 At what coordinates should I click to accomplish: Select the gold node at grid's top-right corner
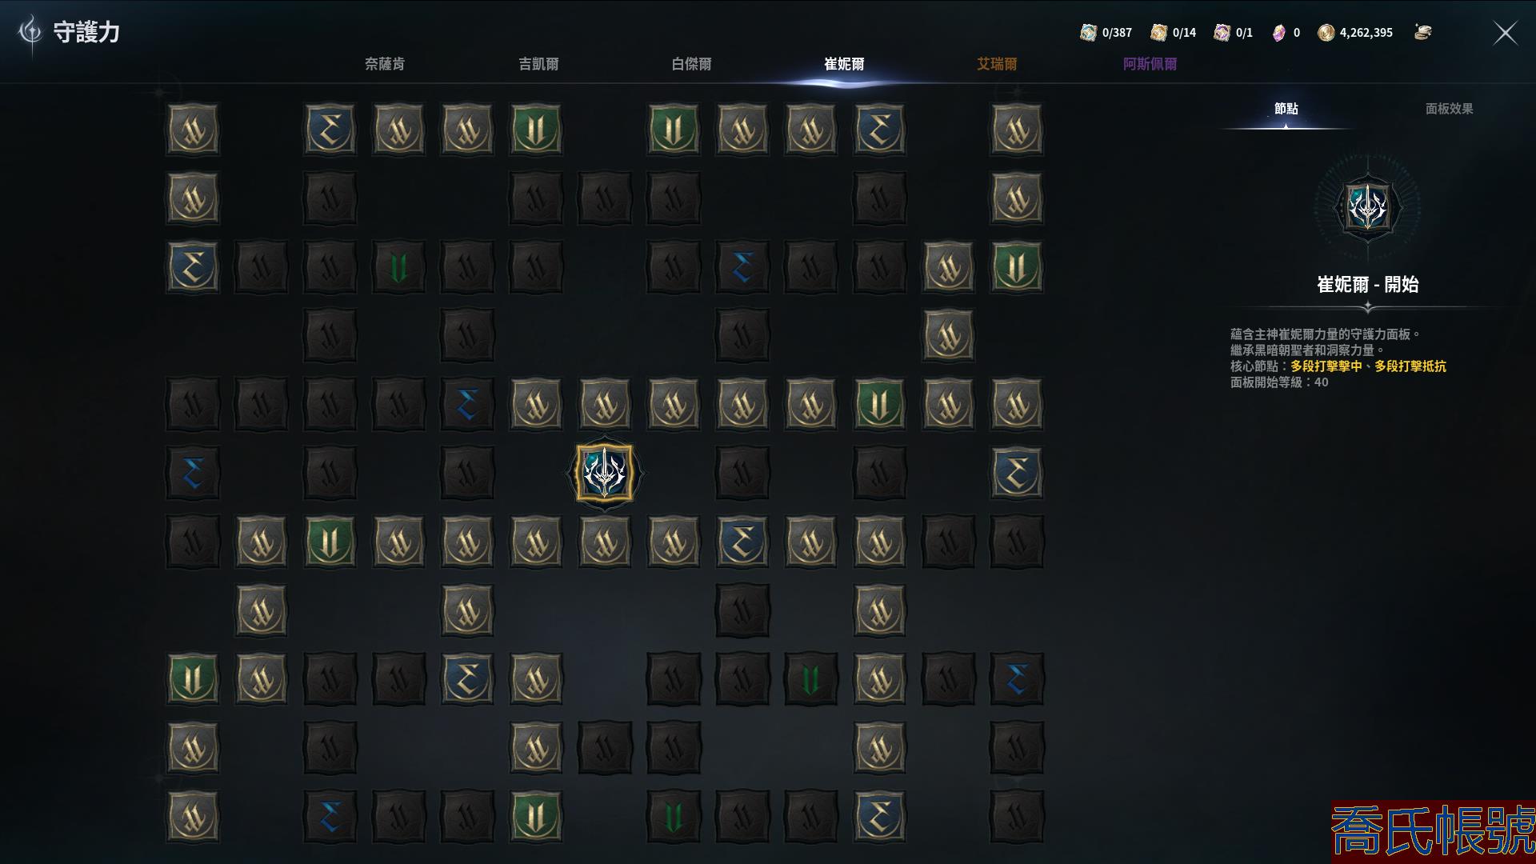pos(1017,130)
